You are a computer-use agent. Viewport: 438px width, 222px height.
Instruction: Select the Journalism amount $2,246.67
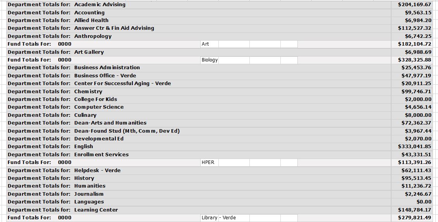tap(418, 194)
